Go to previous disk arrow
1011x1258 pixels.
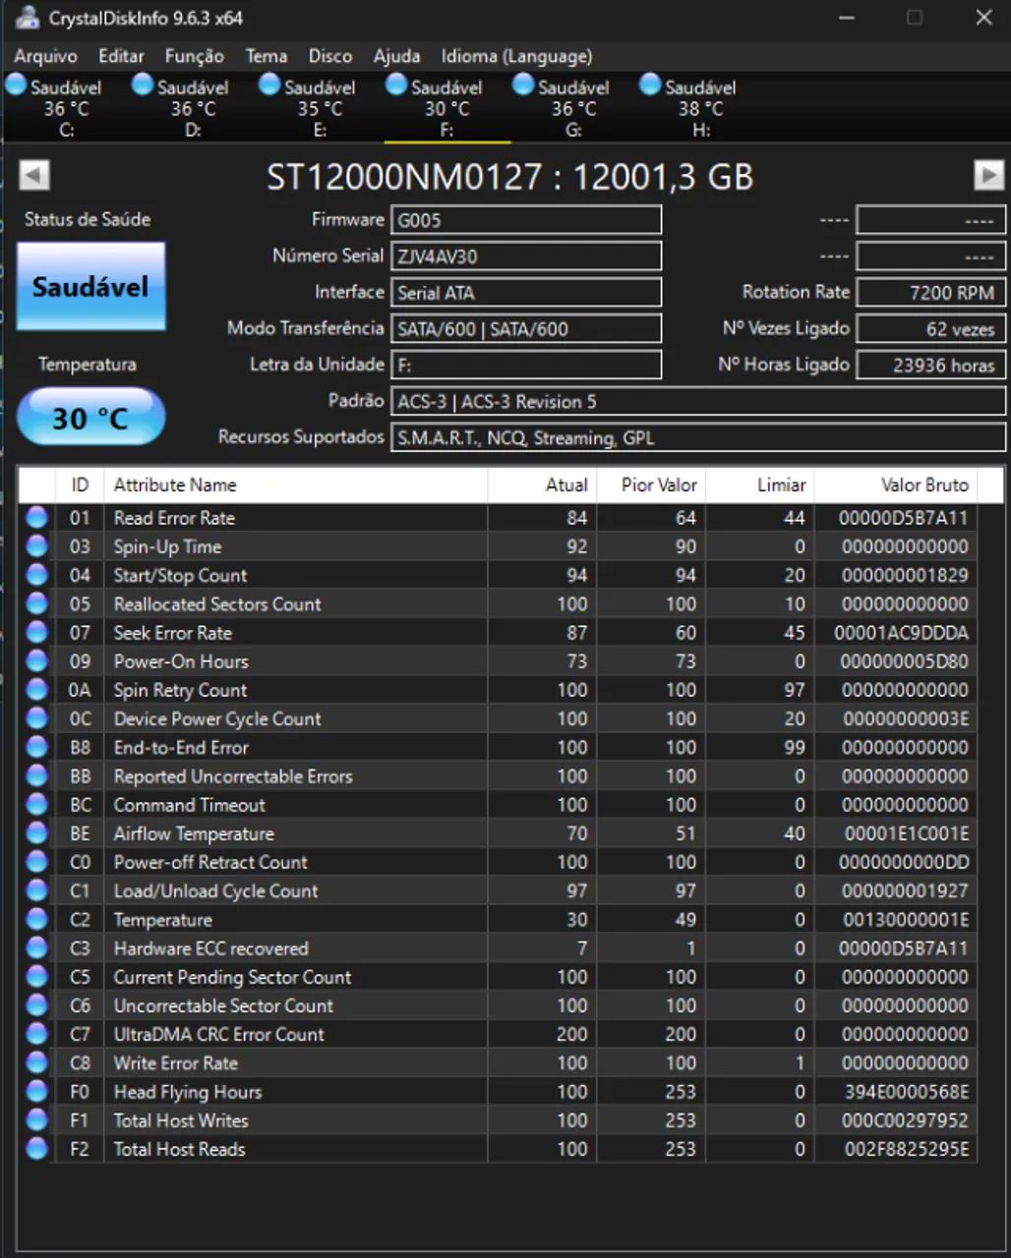tap(34, 175)
